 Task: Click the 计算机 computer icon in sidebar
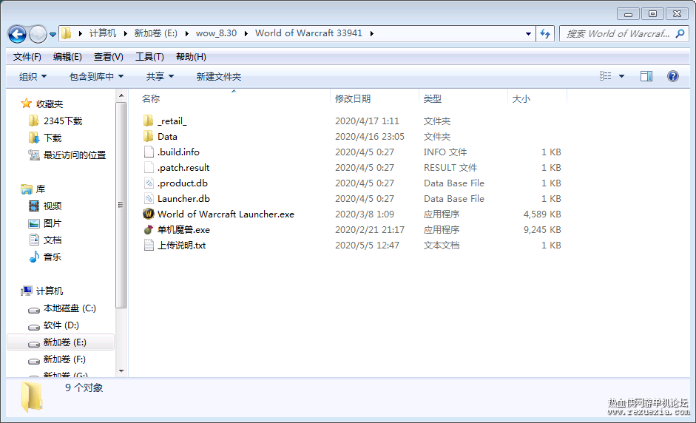(27, 291)
